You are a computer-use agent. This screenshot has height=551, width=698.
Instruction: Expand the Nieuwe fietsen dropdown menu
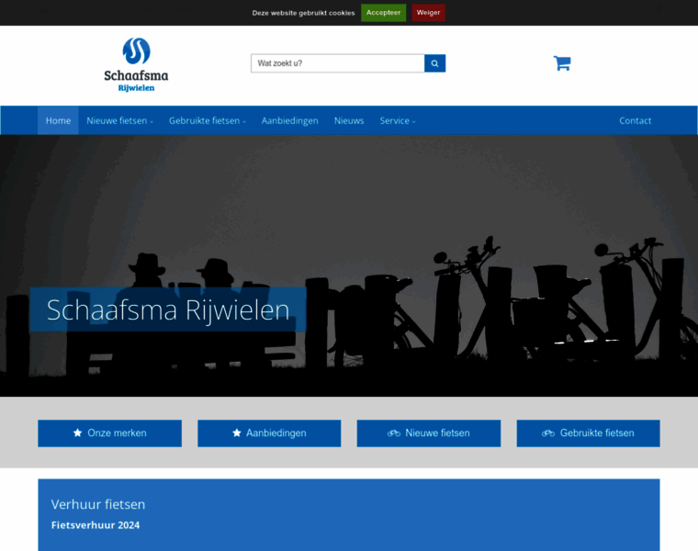coord(119,120)
